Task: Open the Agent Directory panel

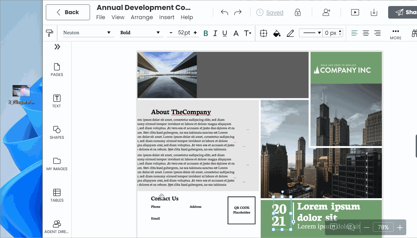Action: [x=57, y=227]
